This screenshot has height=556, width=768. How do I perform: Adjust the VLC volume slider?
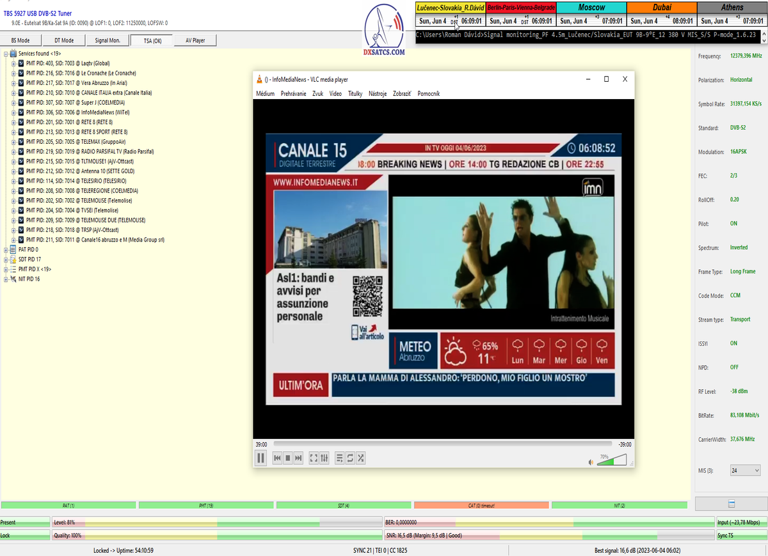click(x=611, y=461)
